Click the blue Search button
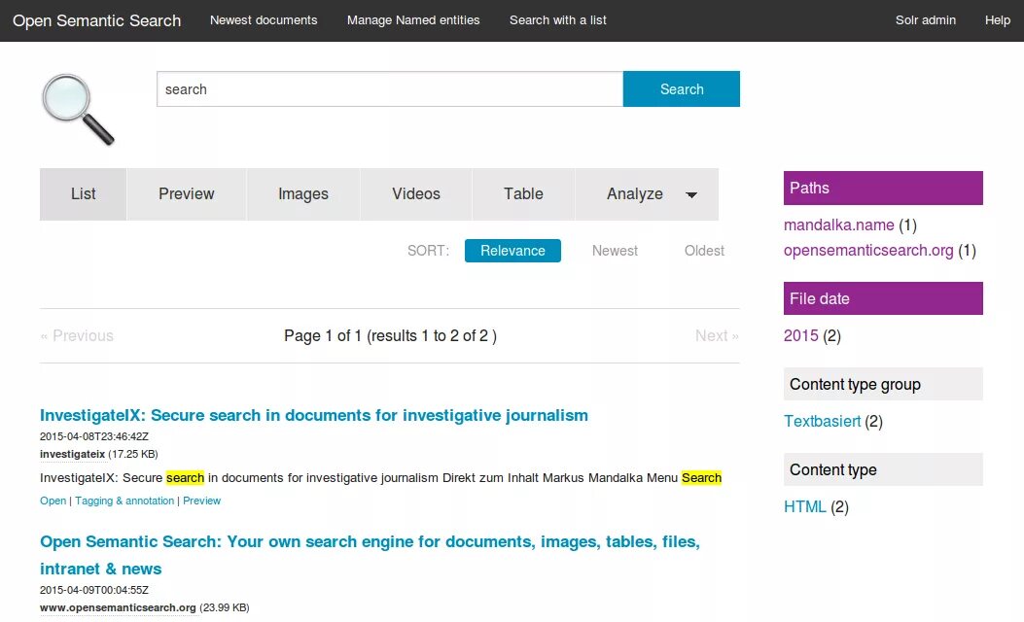The height and width of the screenshot is (622, 1024). coord(681,88)
